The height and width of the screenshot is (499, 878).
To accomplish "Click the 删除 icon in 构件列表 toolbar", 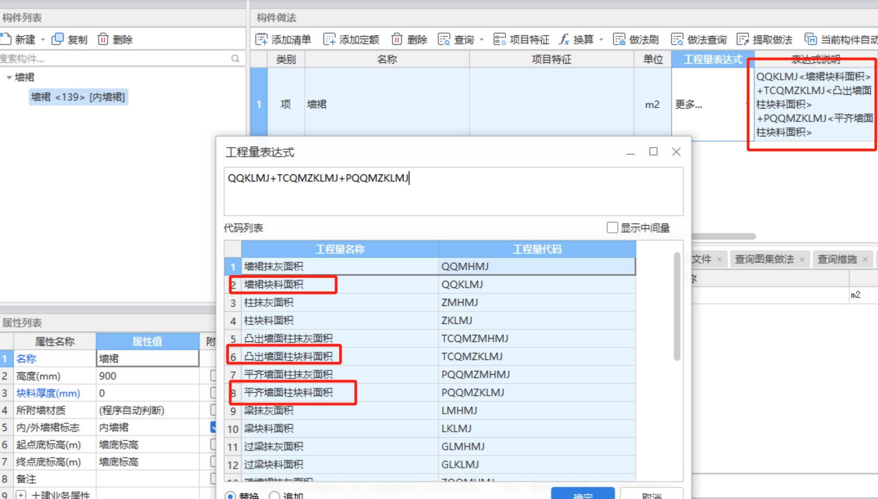I will (103, 39).
